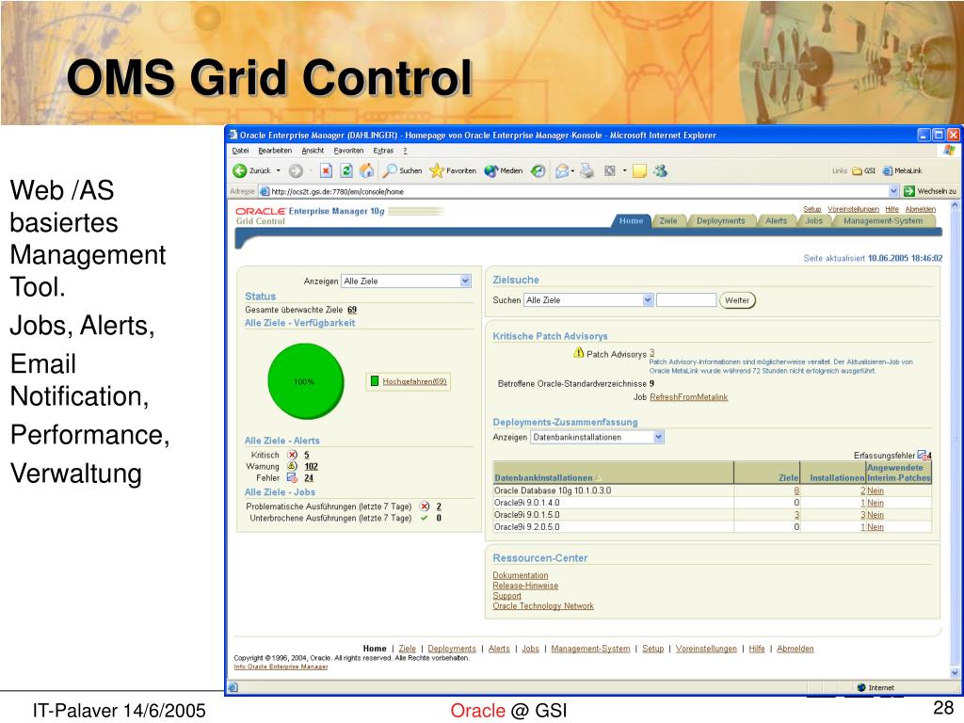Click the Weiter button
The height and width of the screenshot is (723, 964).
pyautogui.click(x=737, y=300)
